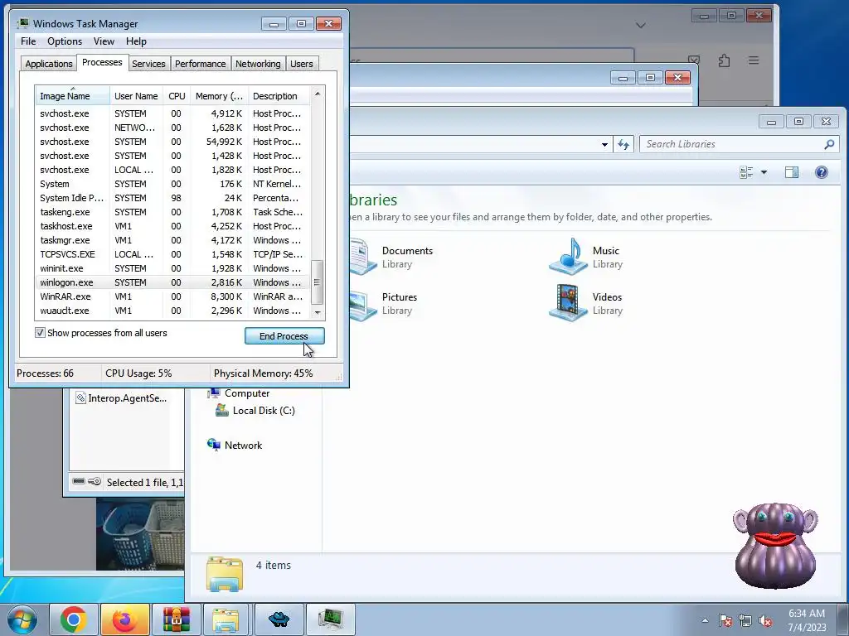Click the muted volume tray icon
Viewport: 849px width, 636px height.
765,620
